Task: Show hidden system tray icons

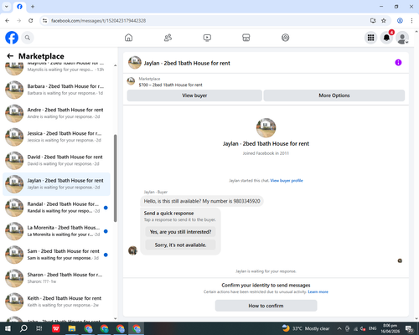Action: pos(339,328)
